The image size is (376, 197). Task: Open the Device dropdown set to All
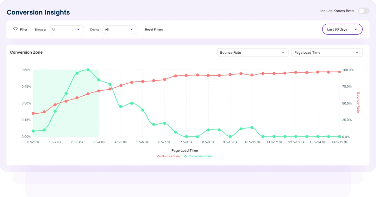[x=120, y=30]
